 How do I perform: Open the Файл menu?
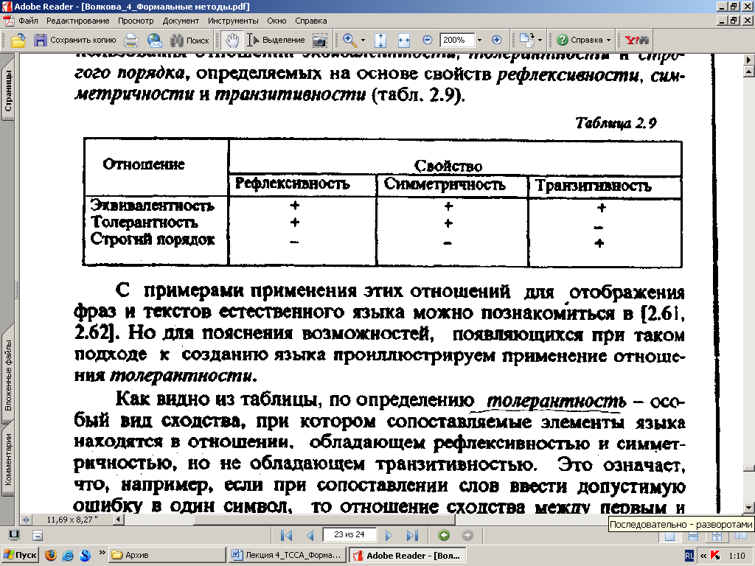[x=28, y=21]
